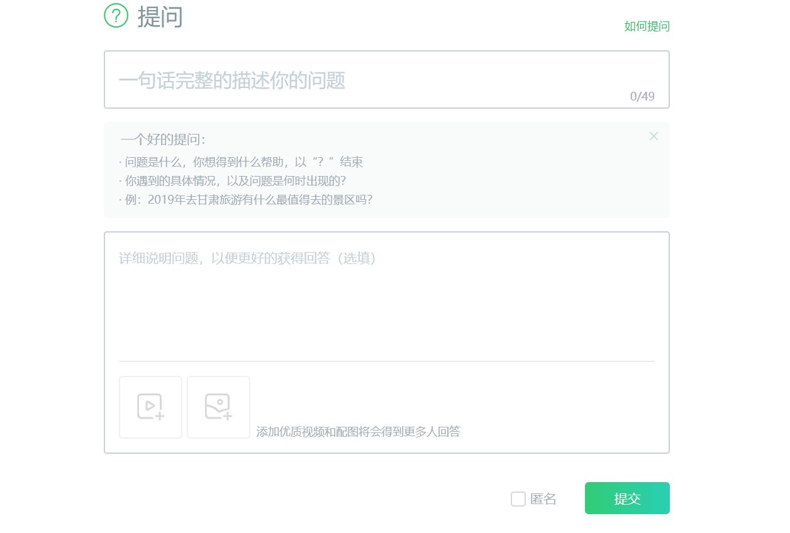Enable the 匿名 anonymous checkbox
Image resolution: width=790 pixels, height=533 pixels.
tap(518, 498)
